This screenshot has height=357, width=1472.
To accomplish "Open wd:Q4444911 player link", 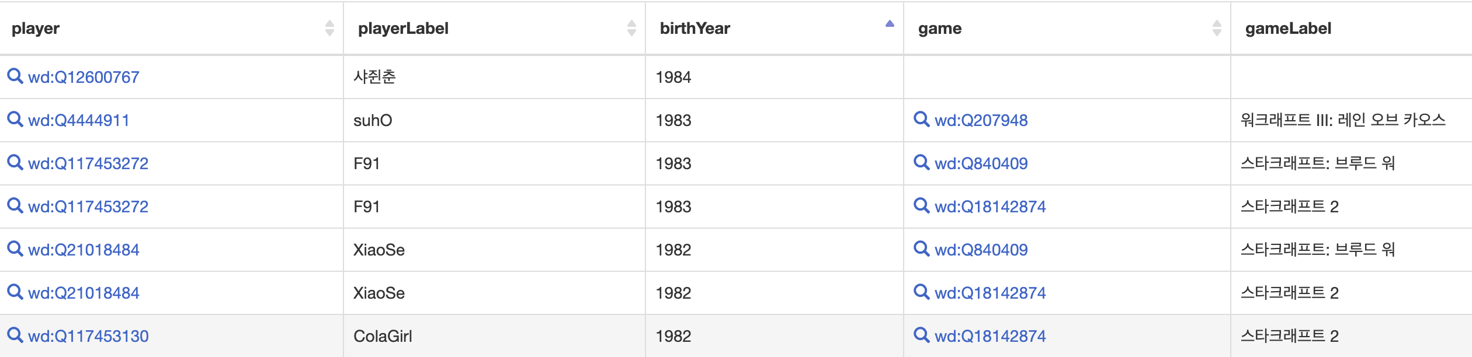I will point(78,120).
